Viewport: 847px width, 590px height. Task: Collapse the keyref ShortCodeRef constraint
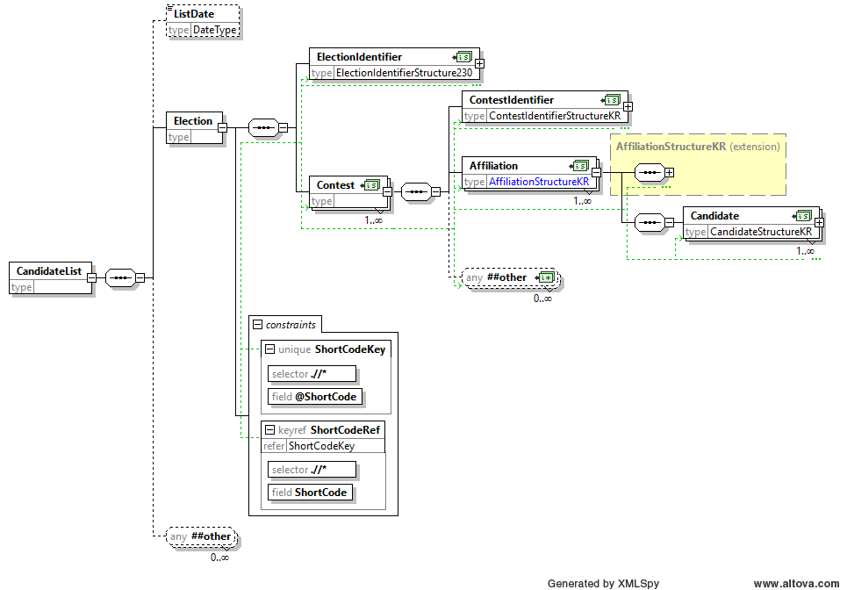click(x=270, y=430)
